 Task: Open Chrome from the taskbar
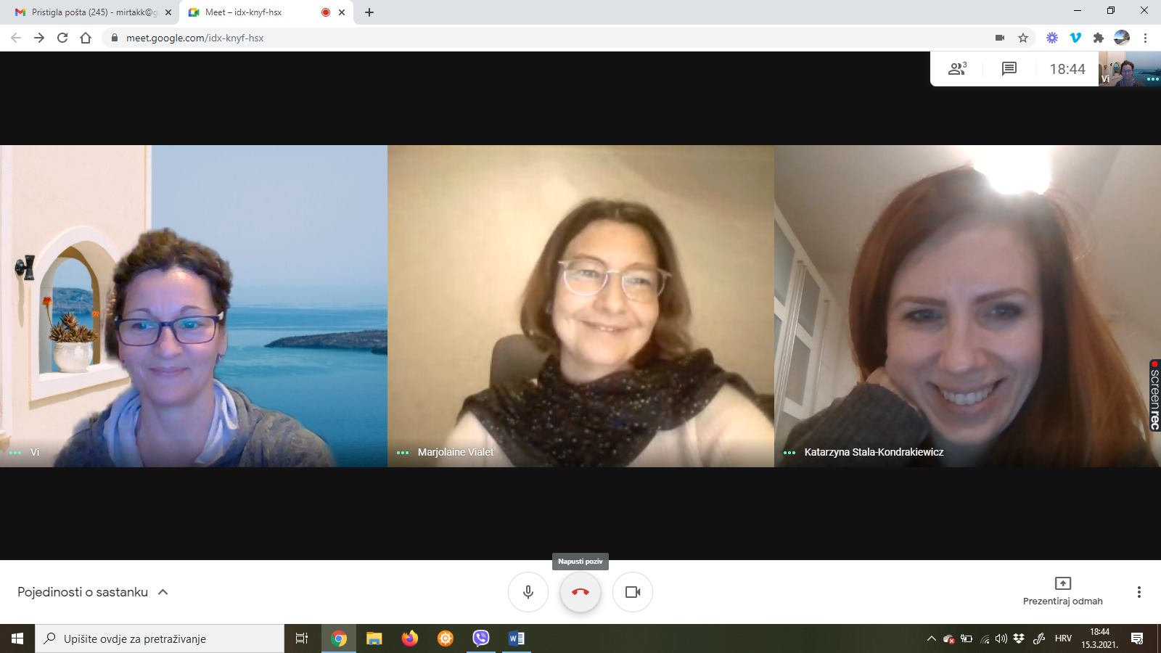[x=339, y=638]
